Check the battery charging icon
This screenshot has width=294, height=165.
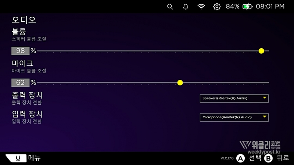click(247, 7)
